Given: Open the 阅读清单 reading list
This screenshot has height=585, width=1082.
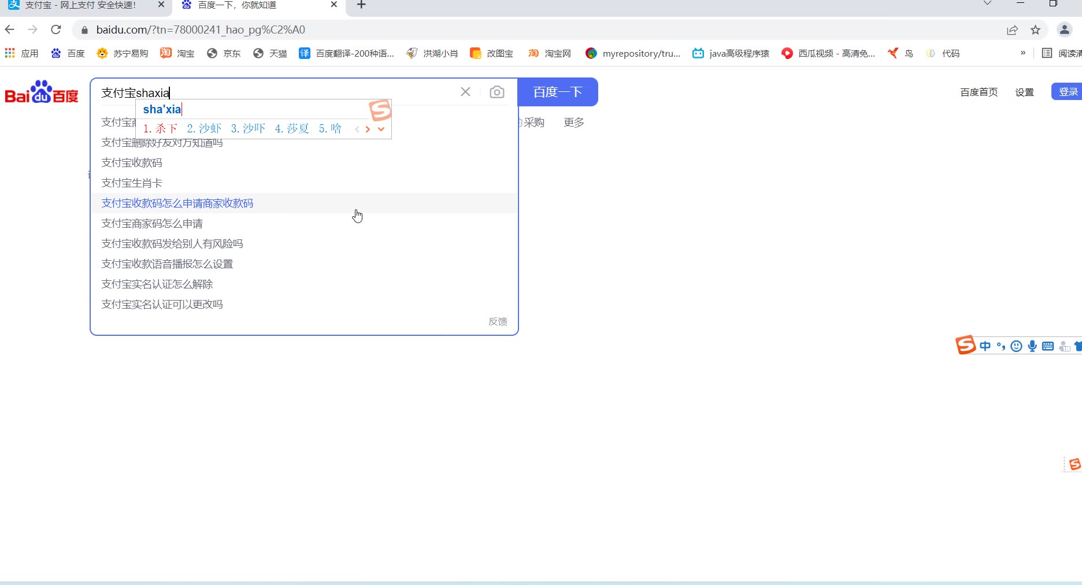Looking at the screenshot, I should point(1062,53).
